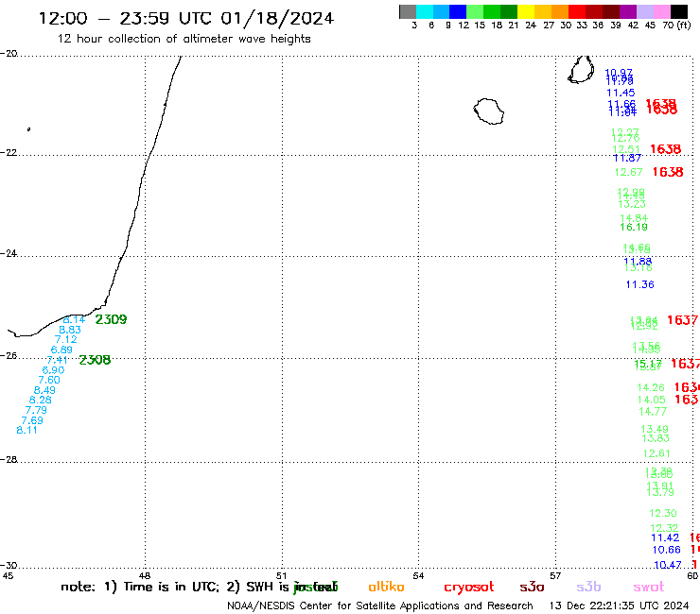700x614 pixels.
Task: Click the Mauritius island outline near the top right
Action: pos(581,69)
